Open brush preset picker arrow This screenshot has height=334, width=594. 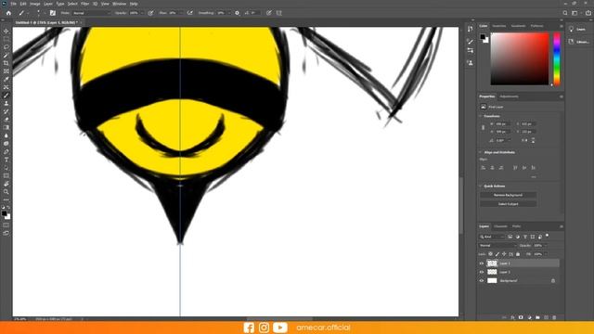tap(45, 13)
